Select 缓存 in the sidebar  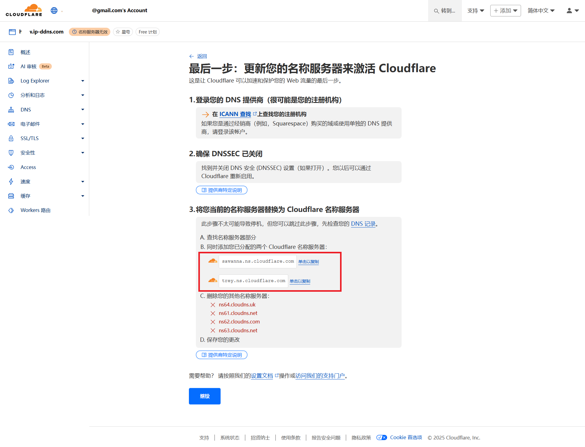tap(26, 196)
